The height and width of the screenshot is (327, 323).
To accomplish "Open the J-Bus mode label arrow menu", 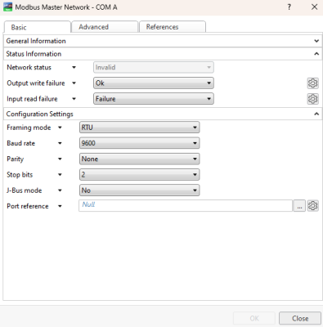I will point(60,190).
